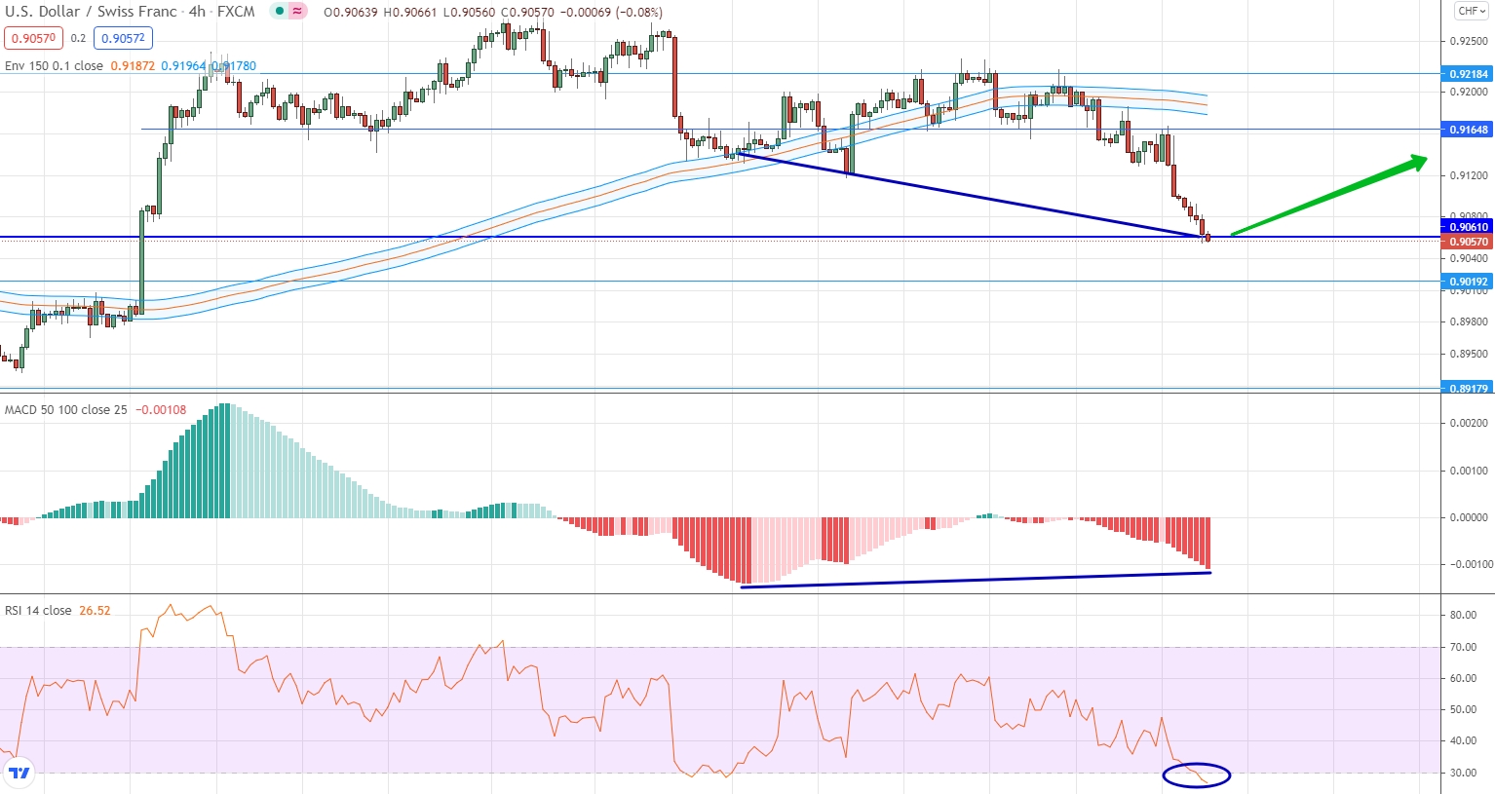Click the 0.90192 price line label
This screenshot has height=794, width=1495.
pyautogui.click(x=1468, y=282)
